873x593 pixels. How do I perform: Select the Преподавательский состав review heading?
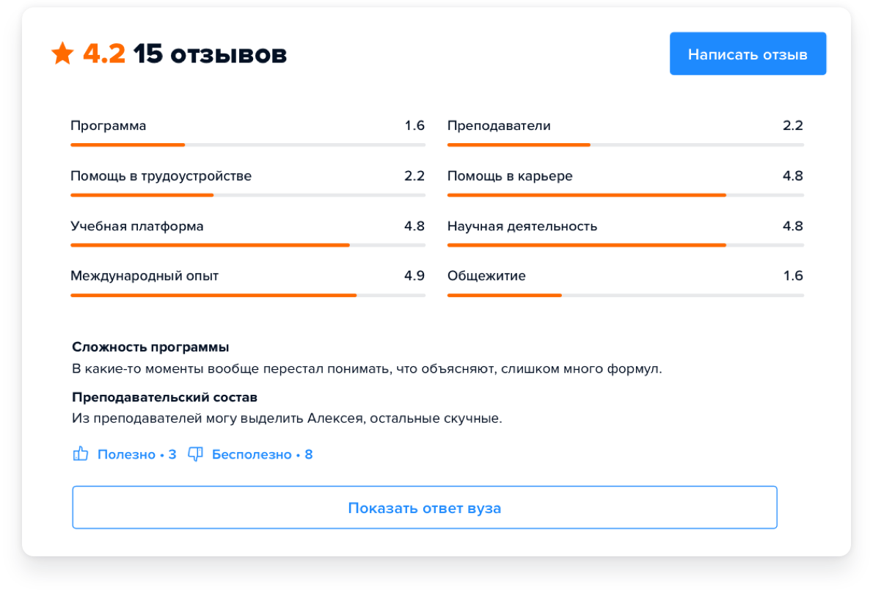pos(164,397)
